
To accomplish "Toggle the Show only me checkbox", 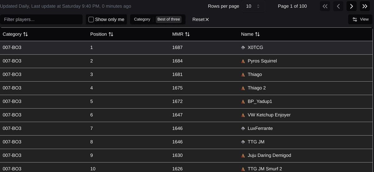I will 91,19.
